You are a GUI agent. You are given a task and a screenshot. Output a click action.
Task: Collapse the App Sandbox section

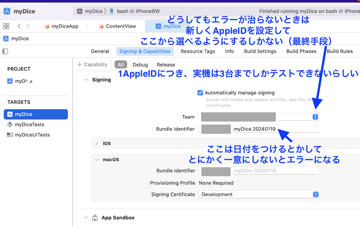coord(86,218)
